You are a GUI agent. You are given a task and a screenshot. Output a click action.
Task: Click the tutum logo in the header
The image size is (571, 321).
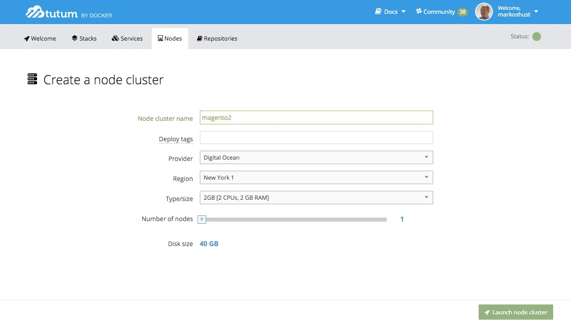coord(50,12)
